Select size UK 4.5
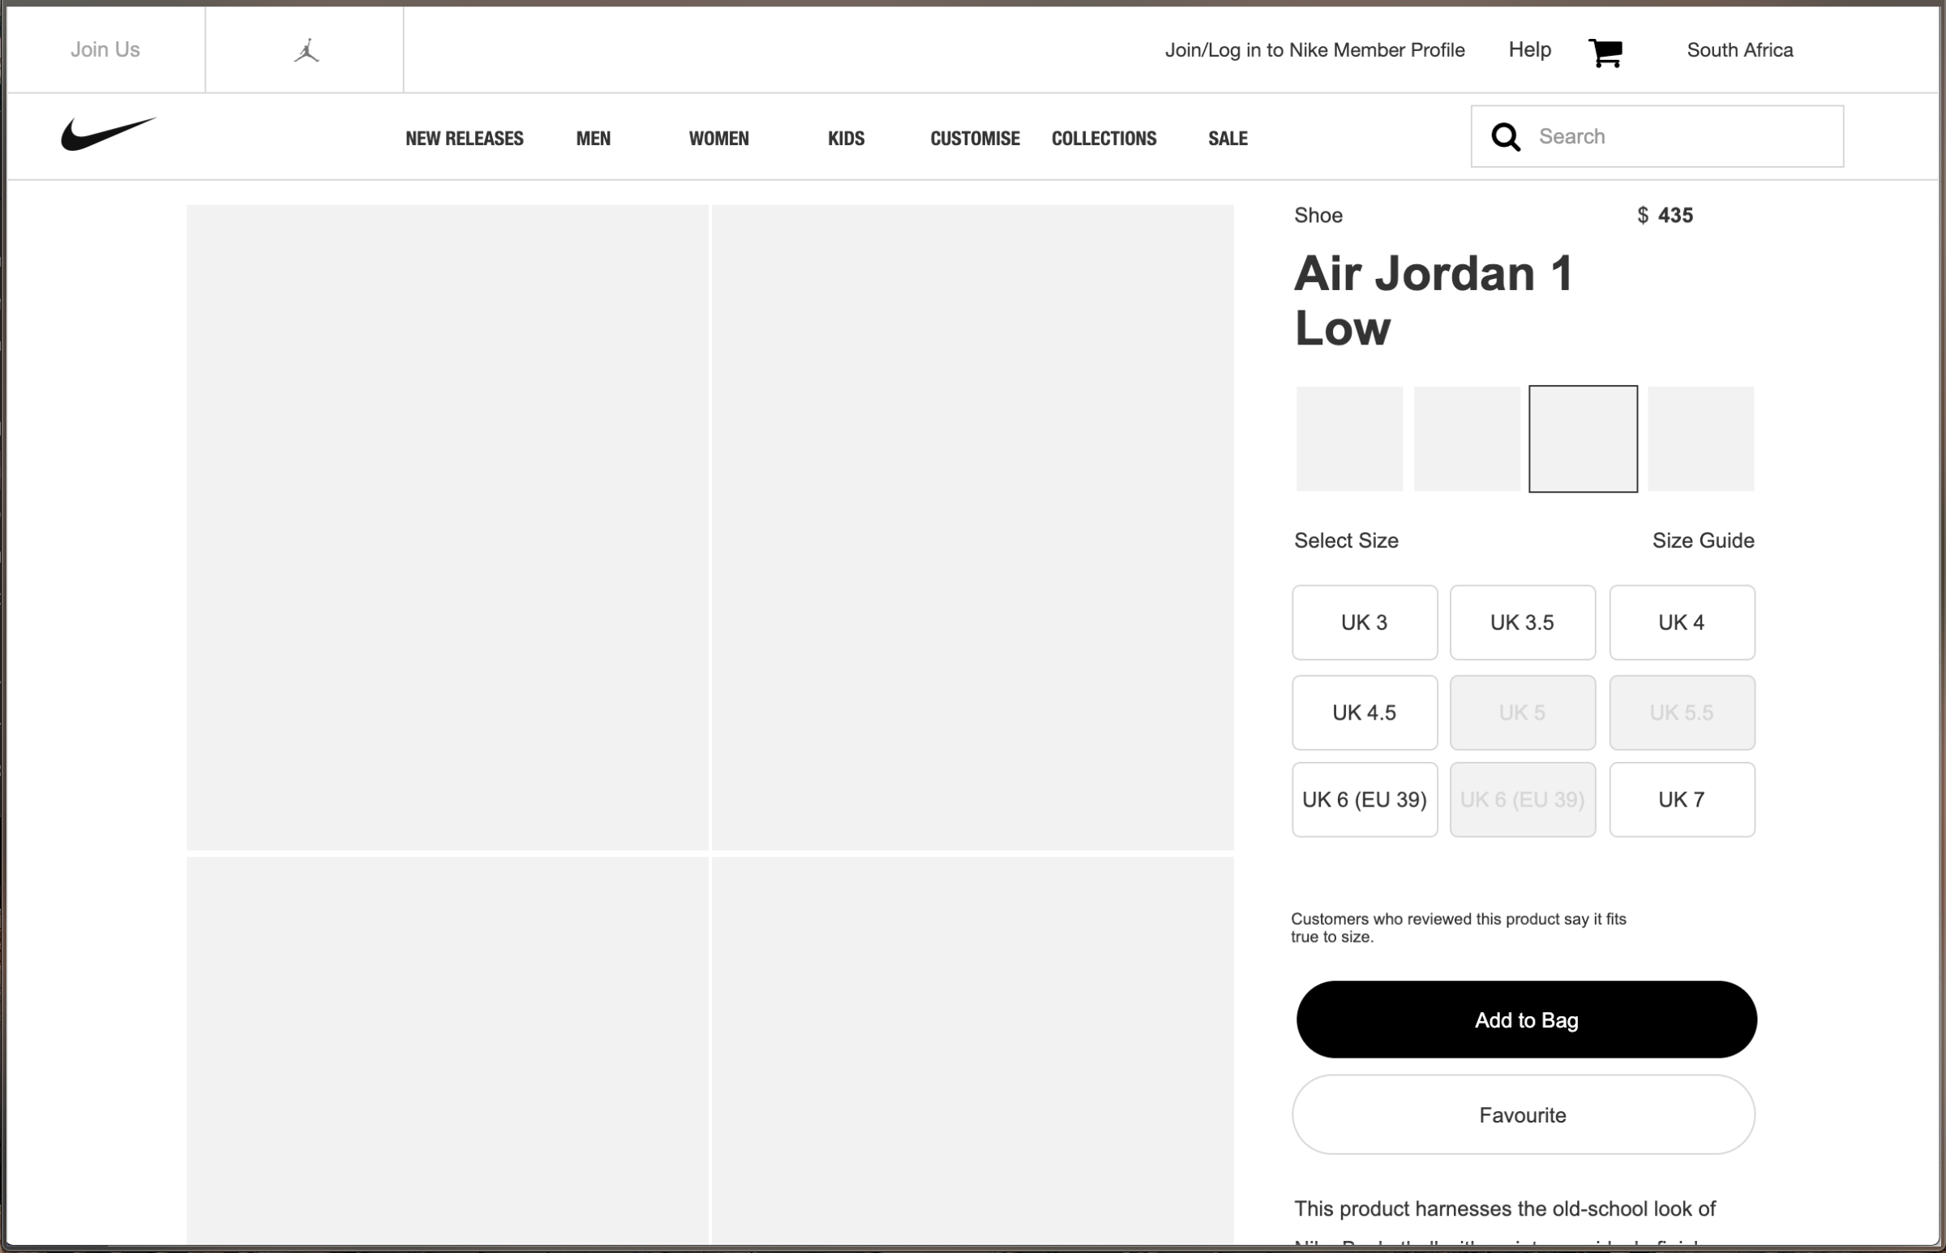Viewport: 1946px width, 1253px height. pos(1365,712)
